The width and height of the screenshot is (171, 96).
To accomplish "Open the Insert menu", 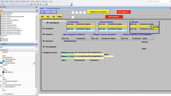I will 11,1.
